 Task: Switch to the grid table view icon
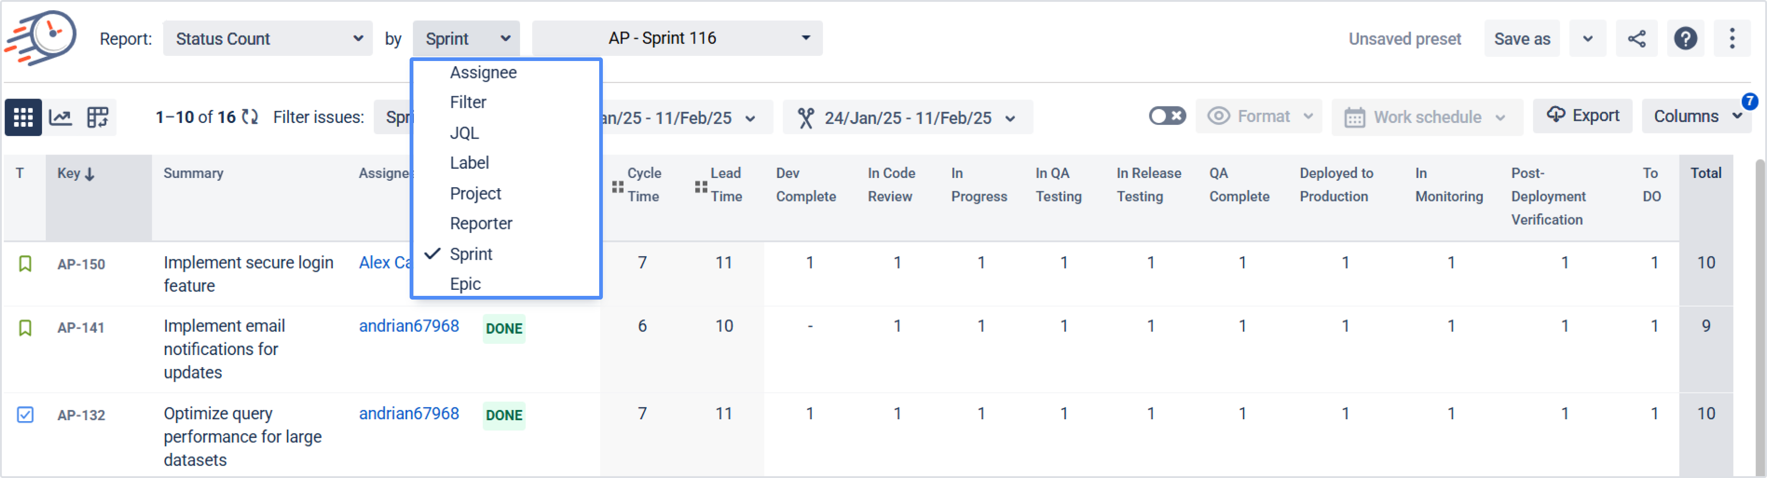pos(23,117)
